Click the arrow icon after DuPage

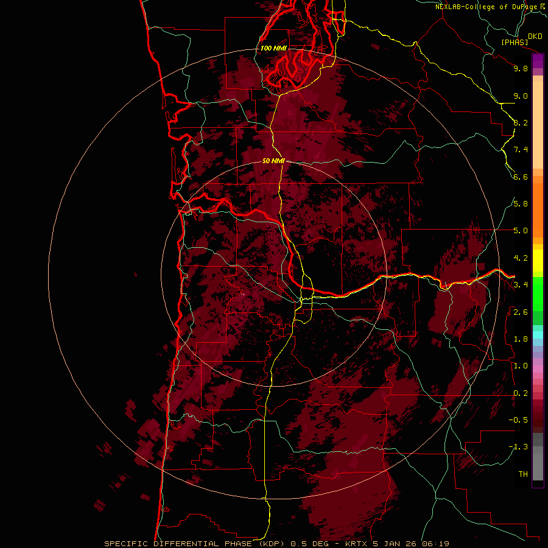click(543, 6)
